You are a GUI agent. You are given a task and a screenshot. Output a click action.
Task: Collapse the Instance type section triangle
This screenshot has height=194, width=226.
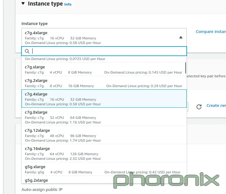pos(23,3)
